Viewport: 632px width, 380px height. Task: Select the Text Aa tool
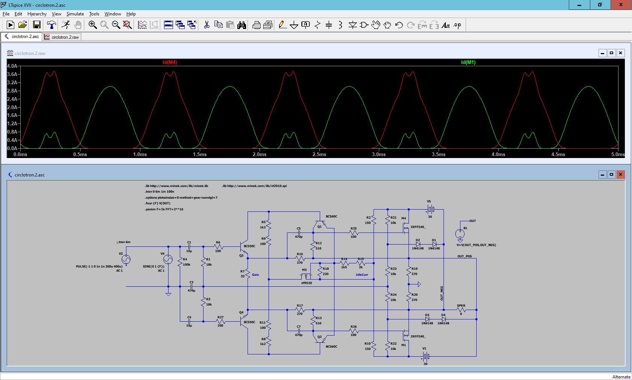click(446, 25)
